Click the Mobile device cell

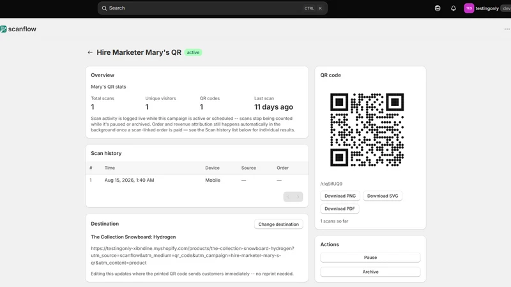213,180
